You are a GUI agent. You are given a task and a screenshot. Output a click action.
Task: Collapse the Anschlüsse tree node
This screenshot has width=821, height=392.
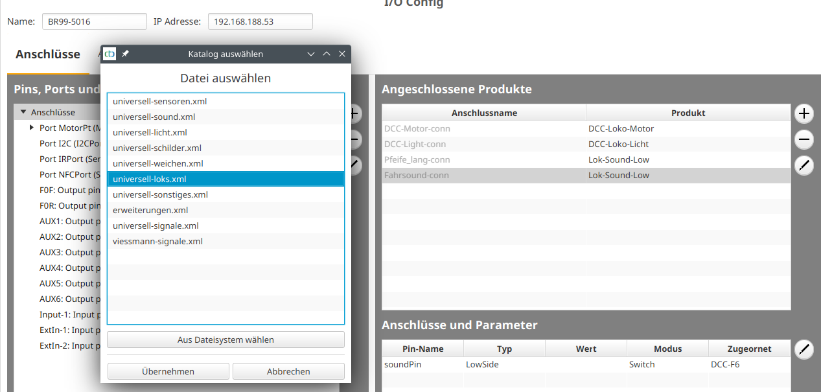click(x=23, y=112)
